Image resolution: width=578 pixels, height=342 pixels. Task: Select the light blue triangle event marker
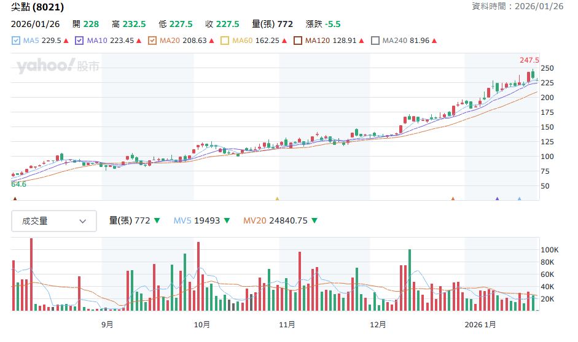click(519, 198)
